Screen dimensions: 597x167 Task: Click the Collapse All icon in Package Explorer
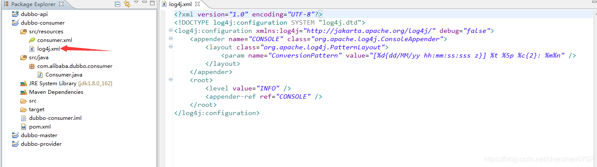tap(118, 4)
